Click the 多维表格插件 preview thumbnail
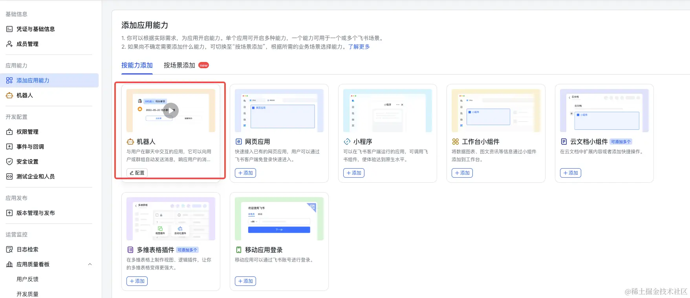 pyautogui.click(x=171, y=219)
